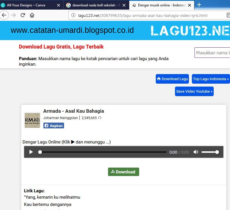Close the download nada bell sekolah tab

(x=124, y=5)
